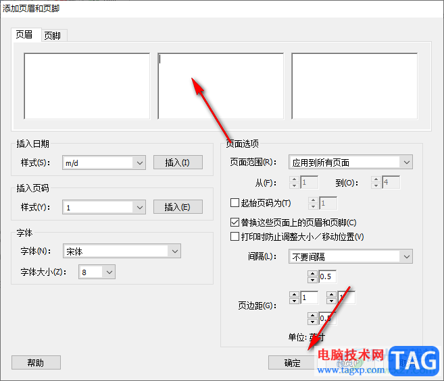Click 插入(I) to insert the date
444x381 pixels.
(178, 163)
